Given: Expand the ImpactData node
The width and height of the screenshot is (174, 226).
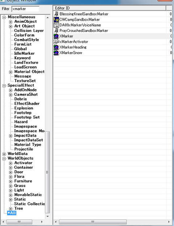Looking at the screenshot, I should click(11, 136).
